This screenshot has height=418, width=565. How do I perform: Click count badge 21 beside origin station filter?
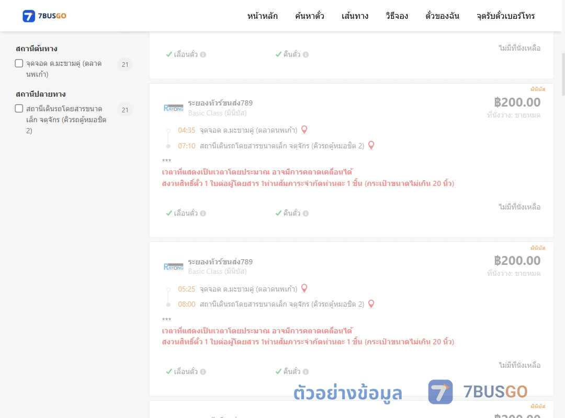125,64
